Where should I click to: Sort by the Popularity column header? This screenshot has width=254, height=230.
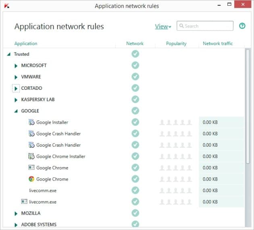click(176, 44)
